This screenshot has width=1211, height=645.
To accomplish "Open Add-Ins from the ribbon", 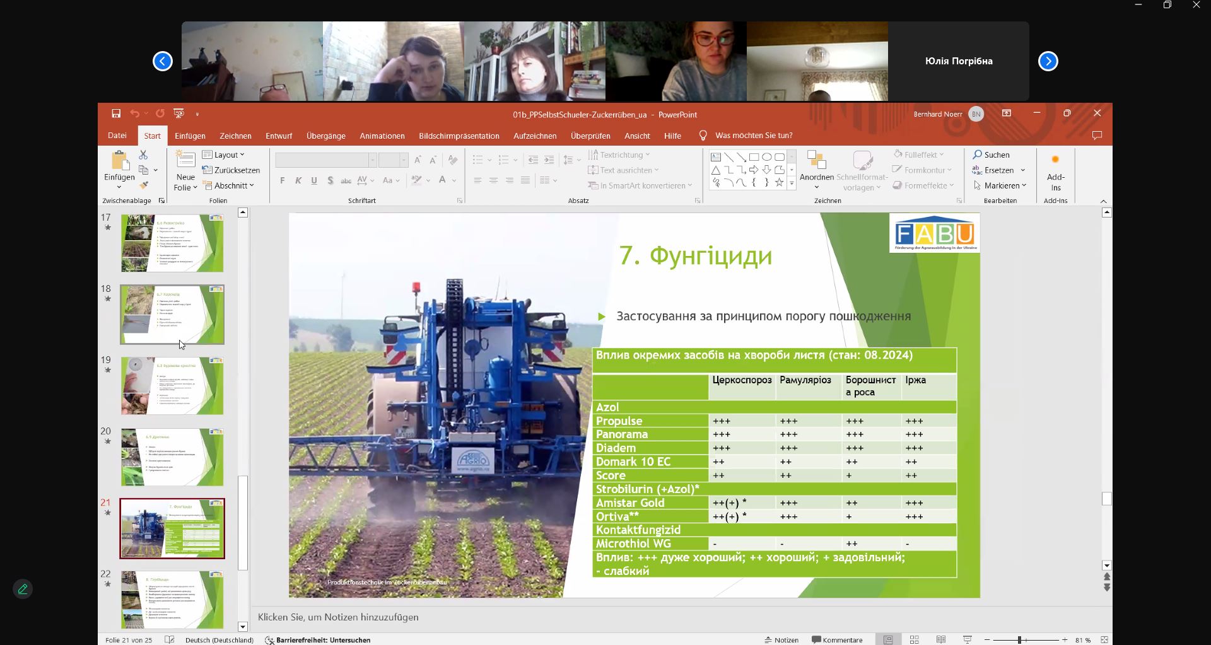I will 1055,171.
